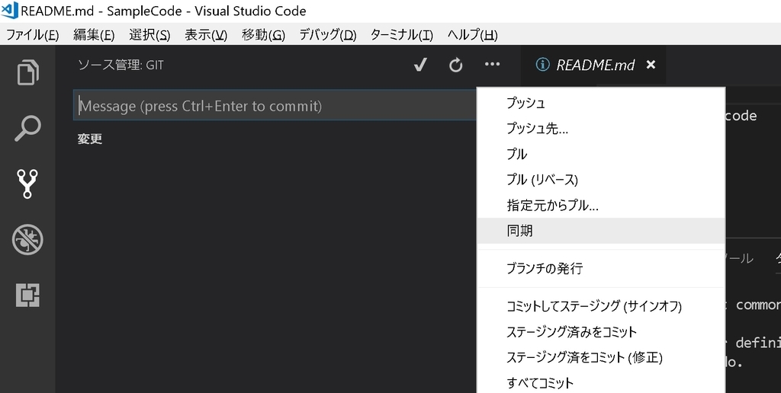This screenshot has height=393, width=781.
Task: Close the README.md editor tab
Action: click(651, 64)
